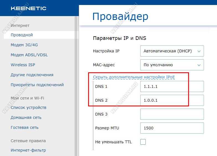Viewport: 217px width, 156px height.
Task: Click the Не уменьшать TTL label
Action: [x=113, y=142]
